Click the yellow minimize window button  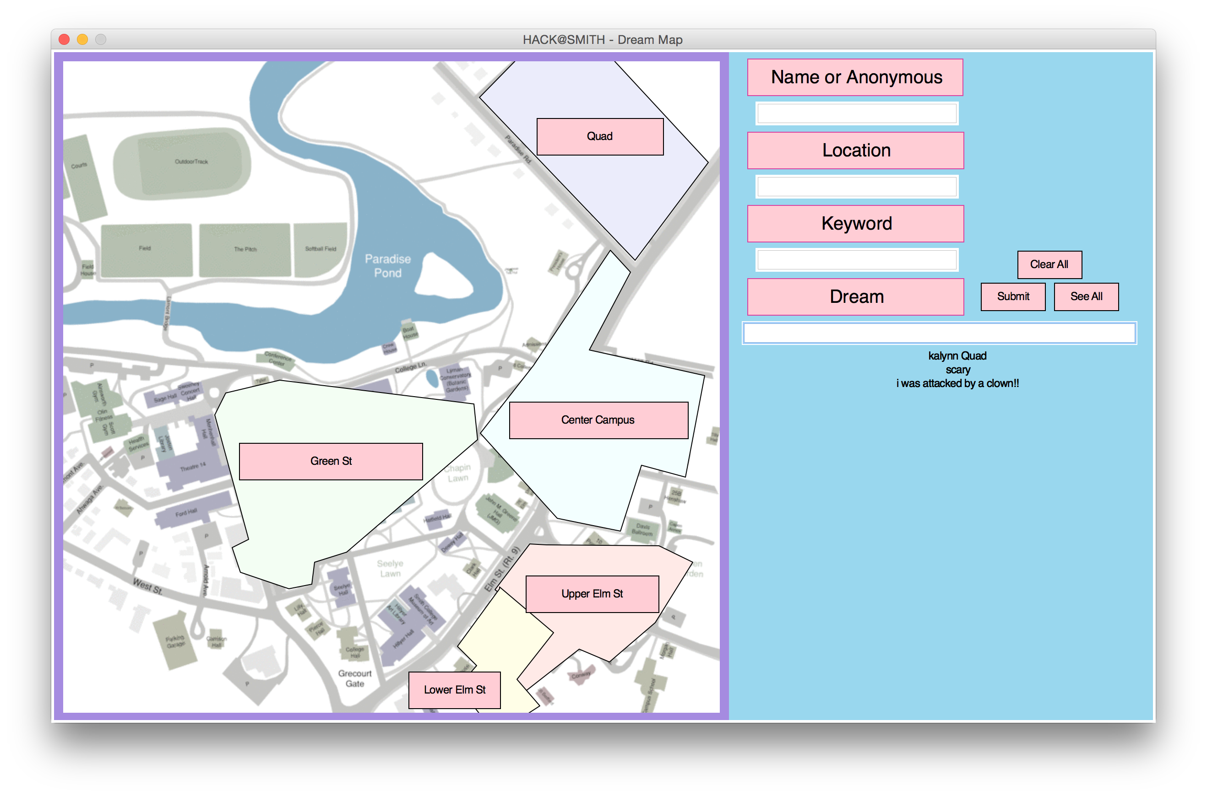[x=82, y=40]
